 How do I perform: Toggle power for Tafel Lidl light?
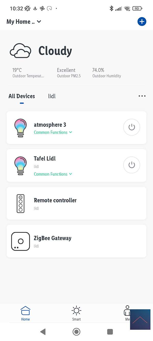132,165
